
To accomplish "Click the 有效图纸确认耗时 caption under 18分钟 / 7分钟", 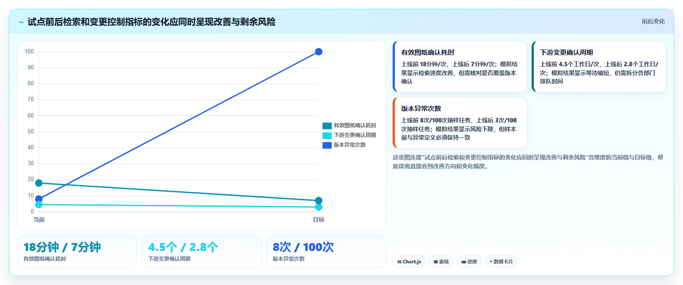I will [x=45, y=259].
